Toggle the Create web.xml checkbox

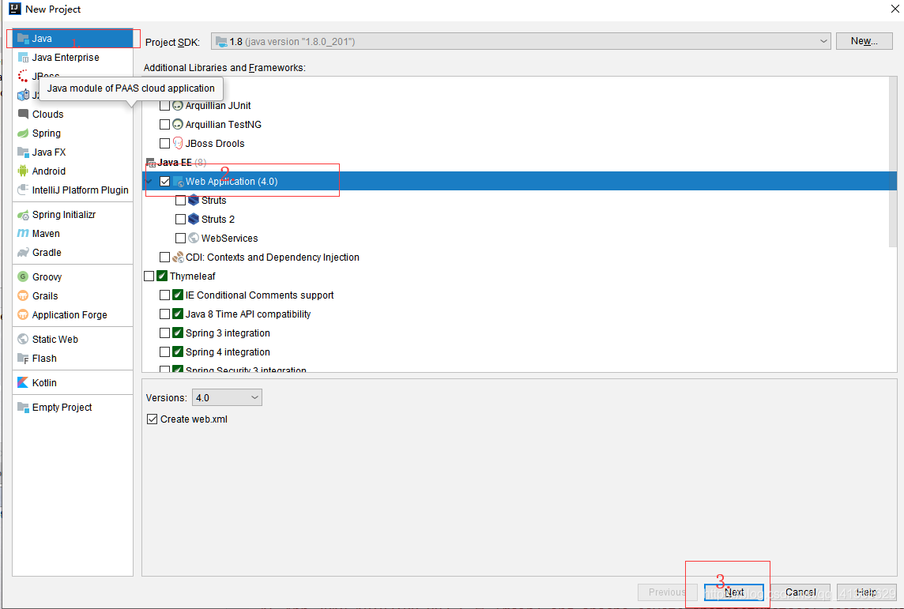coord(153,419)
